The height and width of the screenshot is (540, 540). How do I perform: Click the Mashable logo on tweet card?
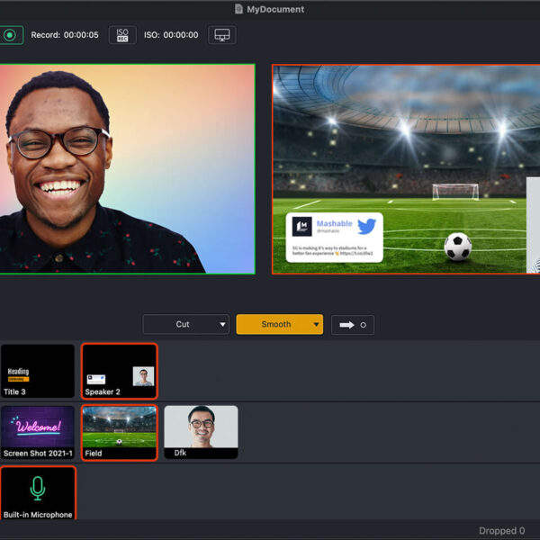coord(301,227)
